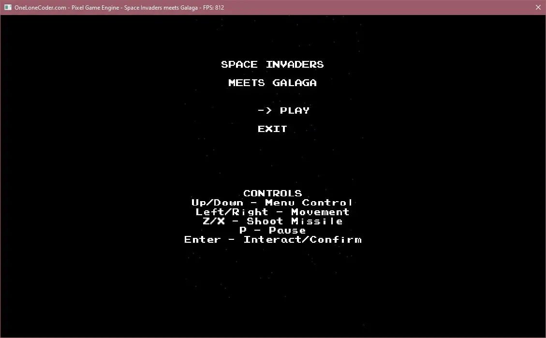Choose EXIT from the main menu
The width and height of the screenshot is (546, 338).
pyautogui.click(x=272, y=129)
